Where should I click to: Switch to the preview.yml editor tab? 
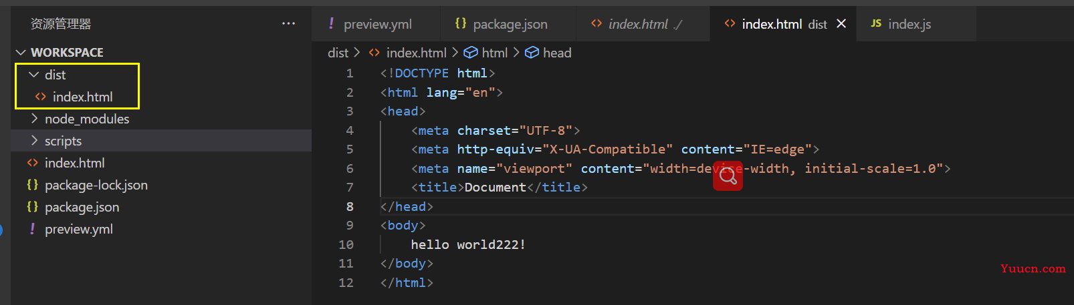376,24
